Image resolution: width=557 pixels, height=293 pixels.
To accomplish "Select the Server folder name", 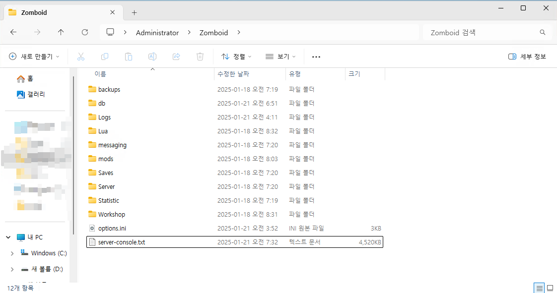I will [106, 186].
